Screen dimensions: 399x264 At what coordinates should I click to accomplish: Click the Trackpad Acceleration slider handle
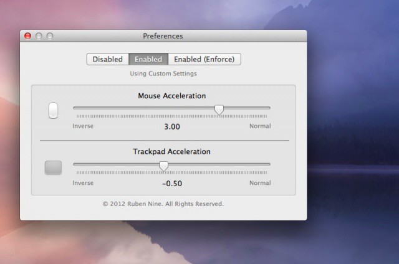click(x=163, y=166)
